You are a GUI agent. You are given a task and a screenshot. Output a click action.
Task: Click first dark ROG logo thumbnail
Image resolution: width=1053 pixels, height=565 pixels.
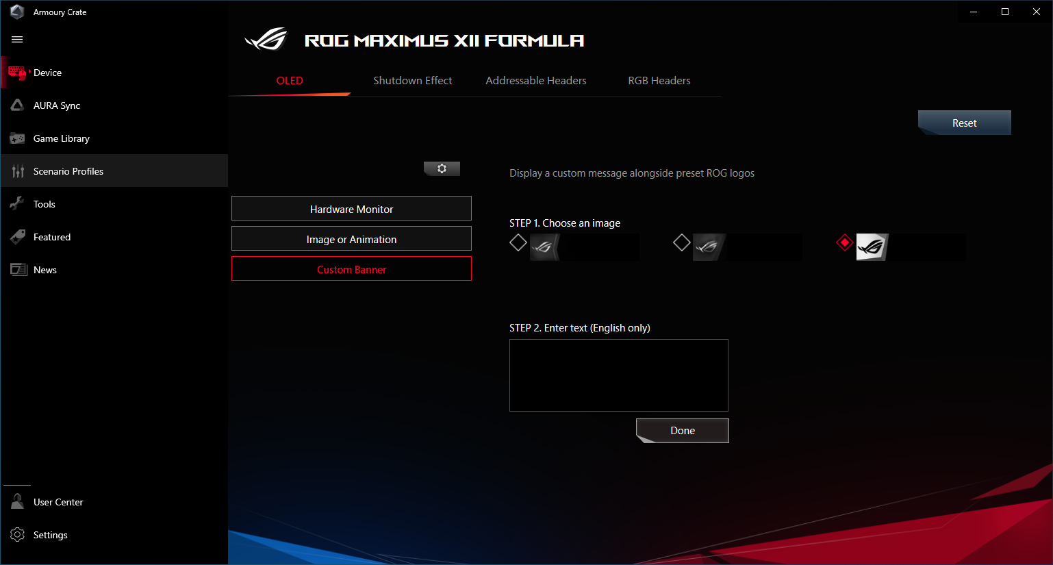[544, 247]
